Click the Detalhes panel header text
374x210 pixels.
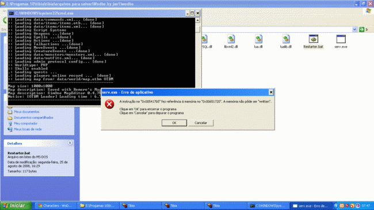14,143
